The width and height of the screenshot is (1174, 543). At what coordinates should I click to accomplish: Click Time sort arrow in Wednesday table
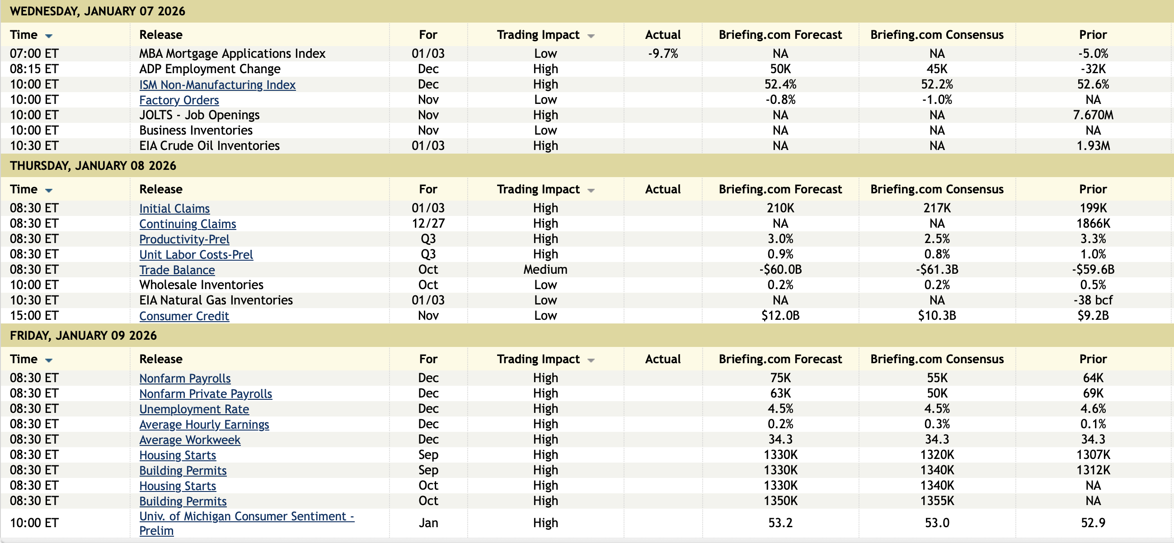pyautogui.click(x=49, y=36)
